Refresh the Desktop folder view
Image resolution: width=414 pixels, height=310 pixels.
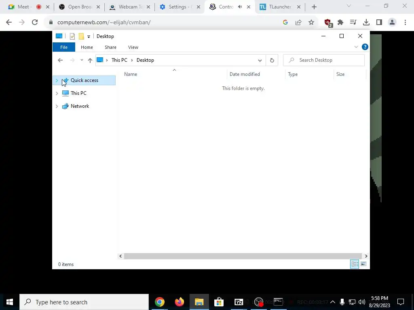pos(272,60)
